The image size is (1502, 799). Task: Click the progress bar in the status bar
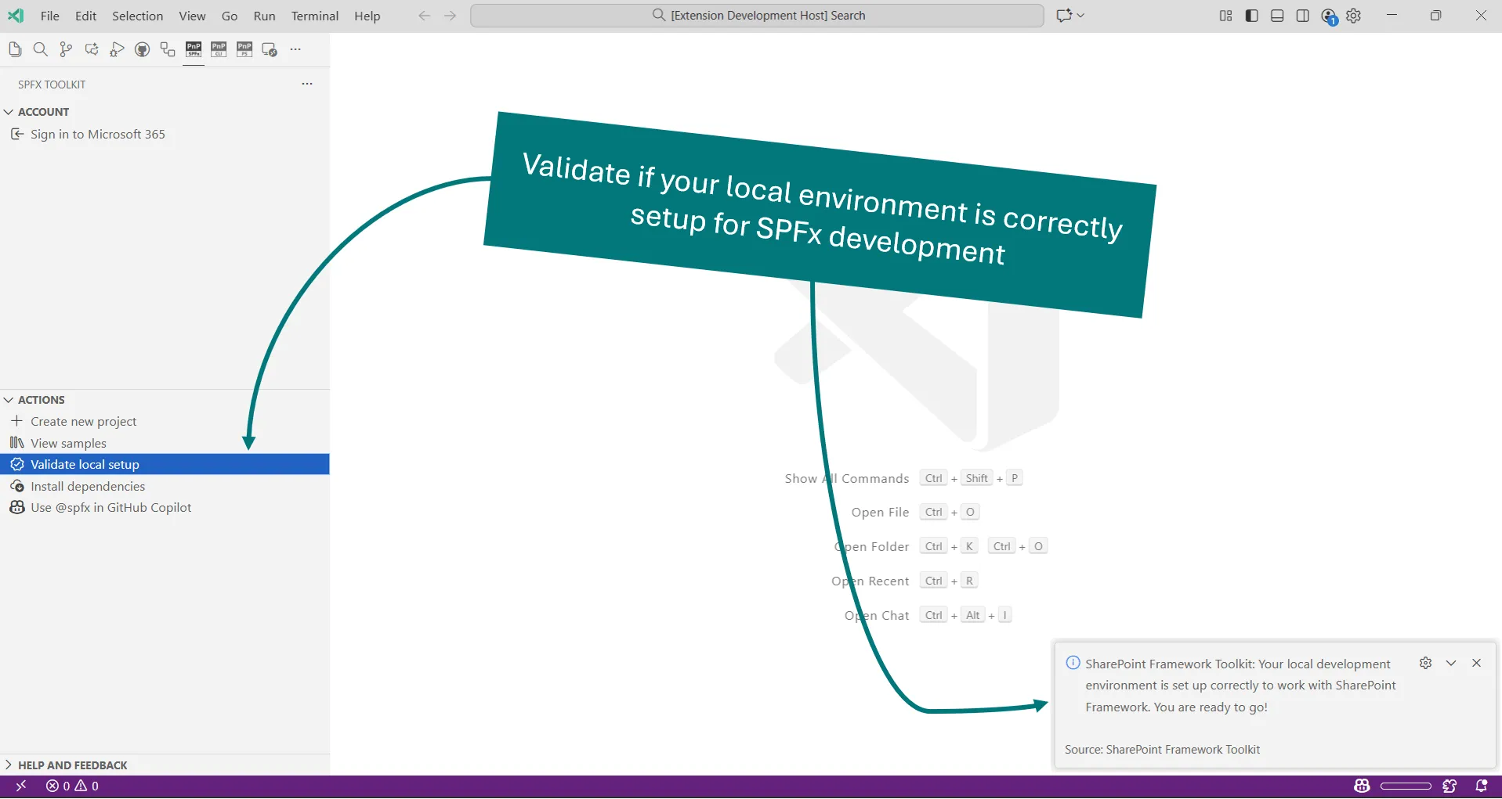pyautogui.click(x=1406, y=786)
